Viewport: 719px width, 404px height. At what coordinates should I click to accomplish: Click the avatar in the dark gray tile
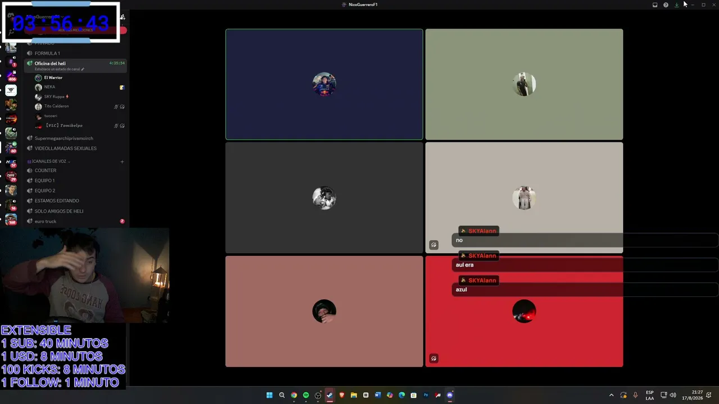pyautogui.click(x=324, y=198)
